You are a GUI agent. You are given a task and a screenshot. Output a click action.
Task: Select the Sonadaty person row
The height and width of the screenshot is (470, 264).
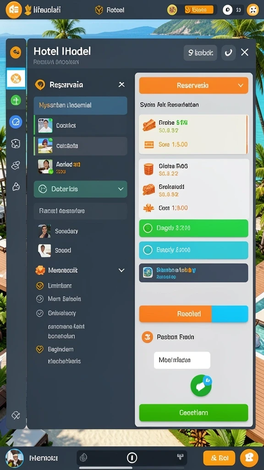pos(80,231)
